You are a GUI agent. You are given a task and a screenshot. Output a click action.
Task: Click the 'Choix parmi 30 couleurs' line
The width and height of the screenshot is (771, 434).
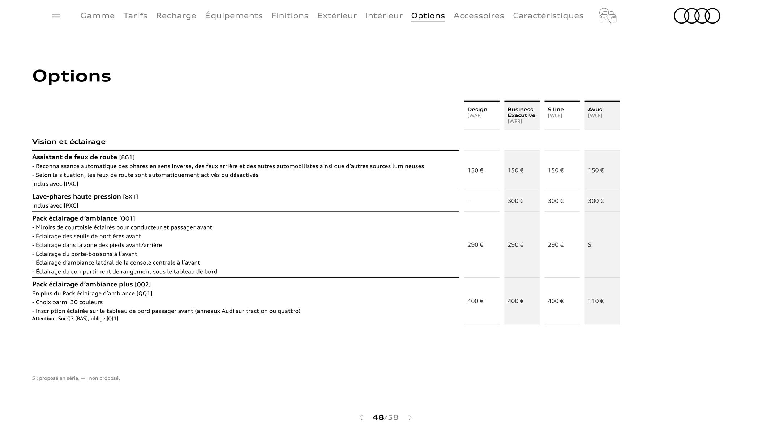pyautogui.click(x=67, y=302)
